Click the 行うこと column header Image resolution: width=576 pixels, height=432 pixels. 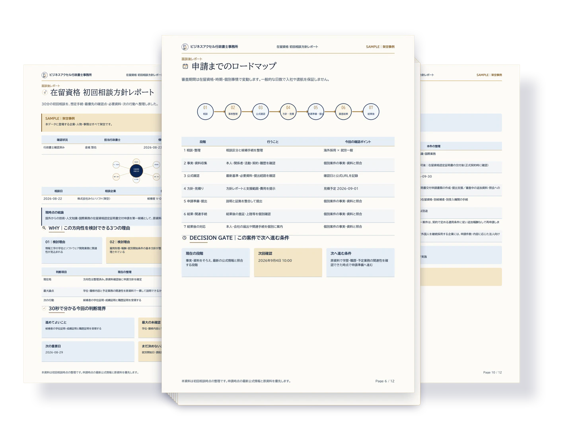pyautogui.click(x=273, y=142)
